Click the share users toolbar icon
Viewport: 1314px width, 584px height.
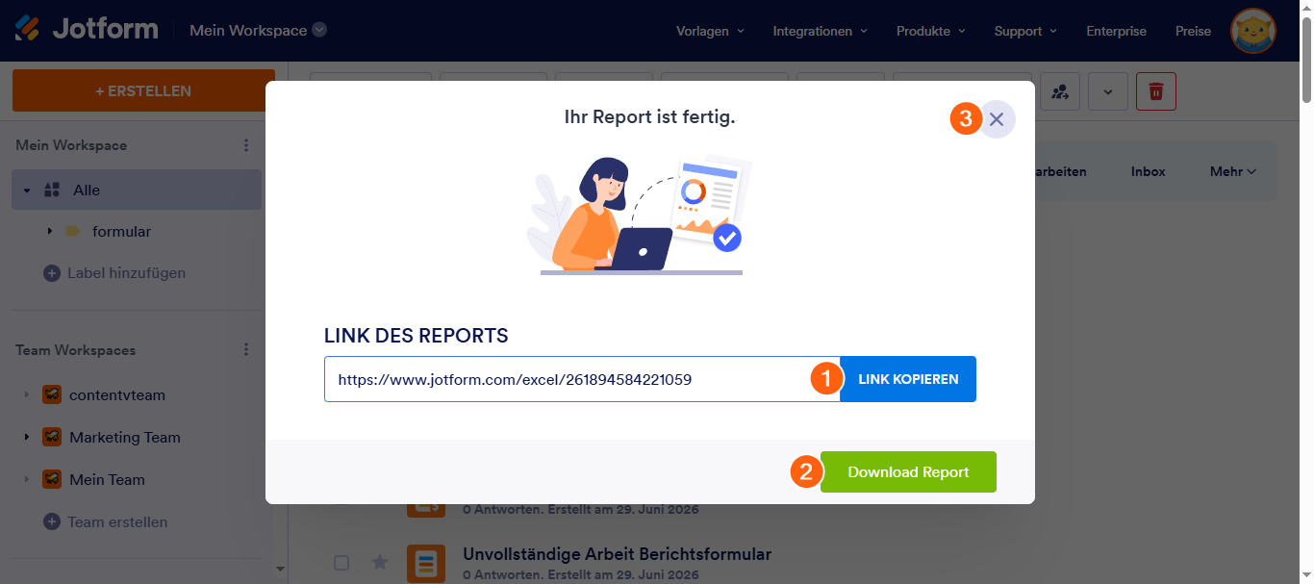click(x=1060, y=91)
